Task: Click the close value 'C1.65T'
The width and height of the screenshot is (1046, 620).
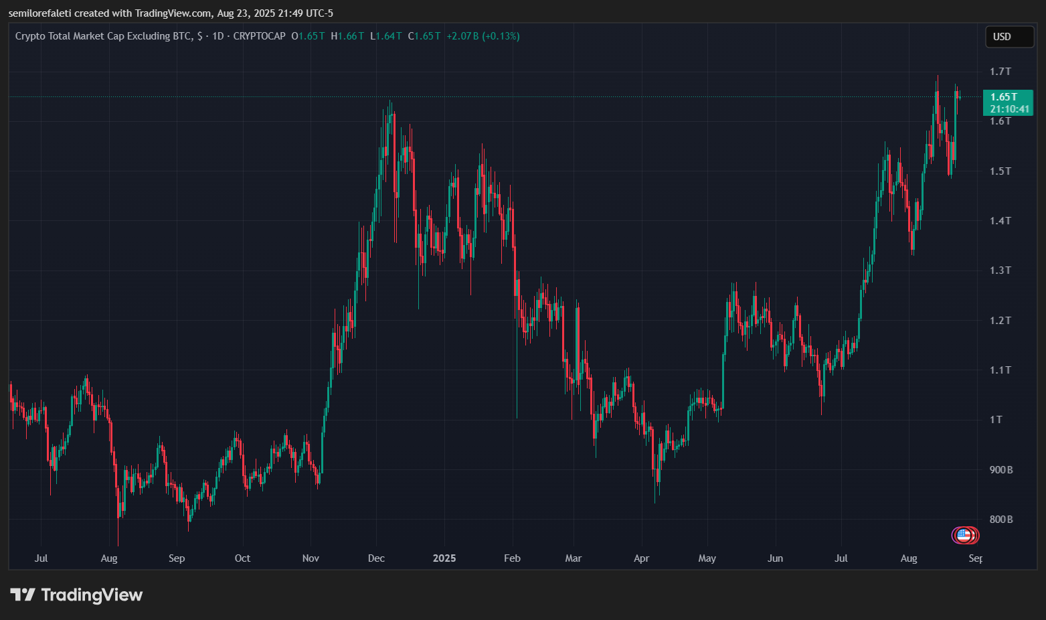Action: coord(424,36)
